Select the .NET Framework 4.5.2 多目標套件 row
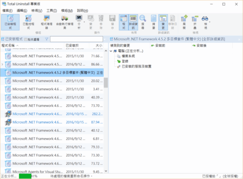243x179 pixels. pos(52,72)
